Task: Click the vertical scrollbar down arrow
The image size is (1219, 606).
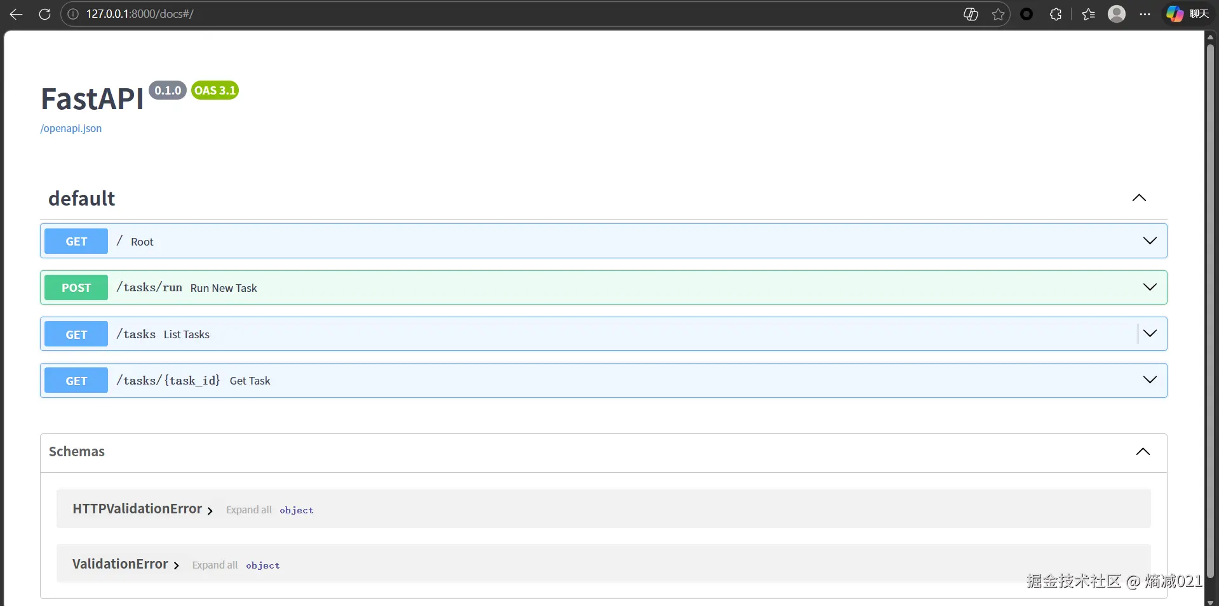Action: pos(1211,602)
